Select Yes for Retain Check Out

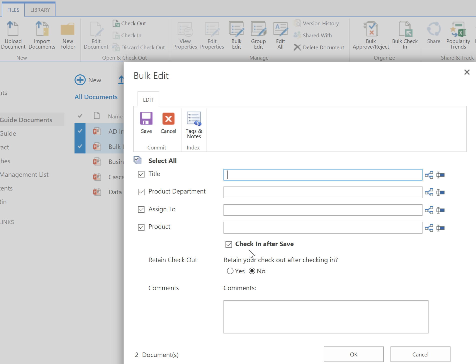click(x=230, y=271)
